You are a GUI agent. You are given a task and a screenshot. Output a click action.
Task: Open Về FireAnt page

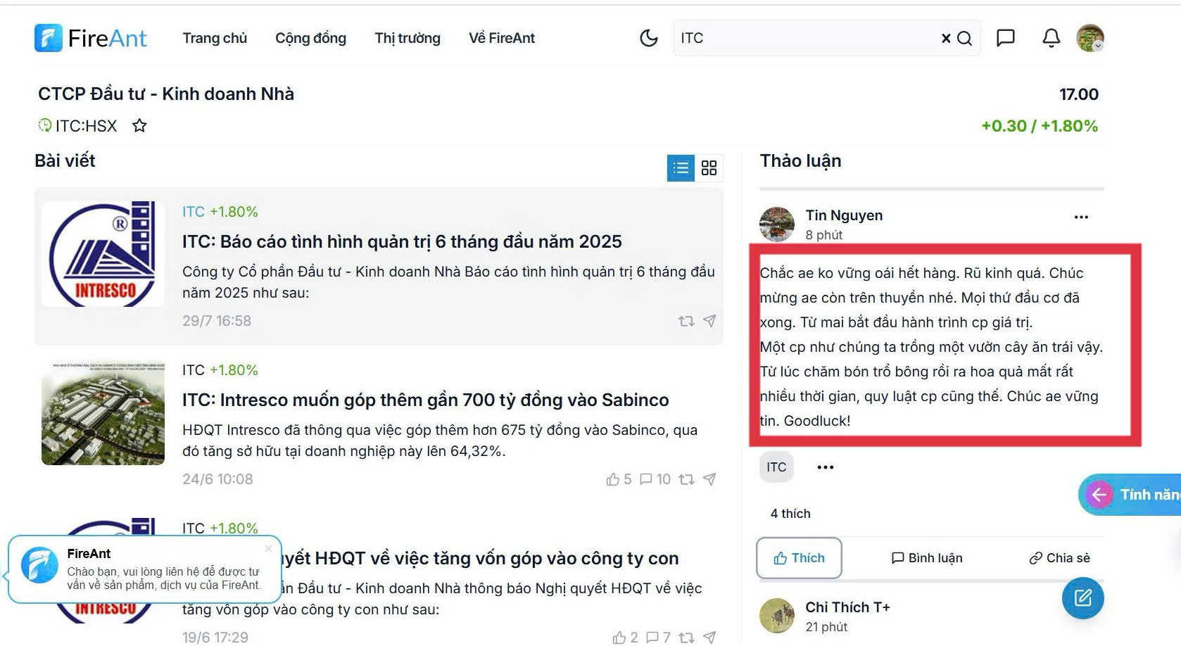coord(502,38)
